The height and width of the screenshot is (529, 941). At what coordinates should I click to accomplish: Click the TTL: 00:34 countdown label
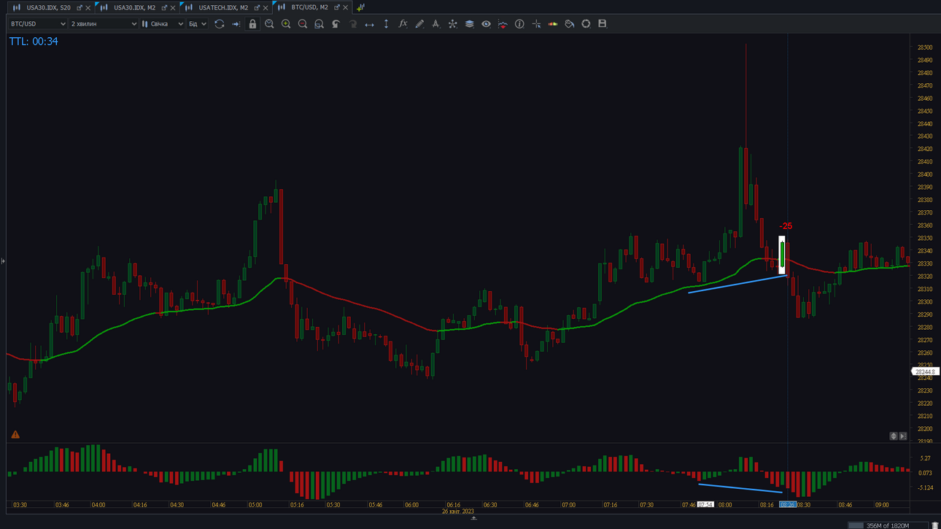34,42
